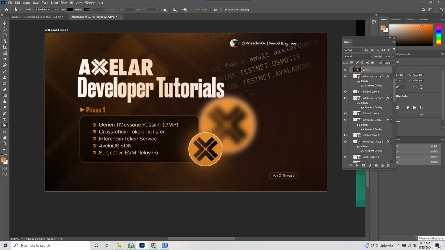Hide the Ellipse 2 copy 2 layer
Image resolution: width=445 pixels, height=250 pixels.
pyautogui.click(x=345, y=157)
